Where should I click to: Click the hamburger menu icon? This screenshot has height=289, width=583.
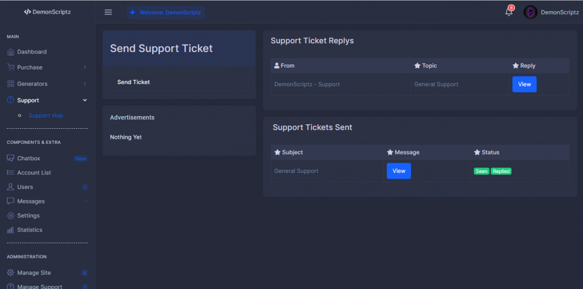coord(108,12)
